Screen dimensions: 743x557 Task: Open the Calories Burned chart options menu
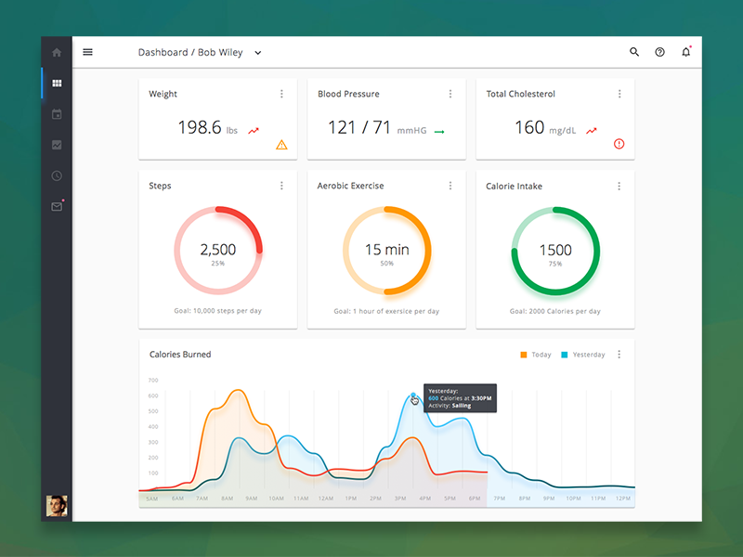619,355
